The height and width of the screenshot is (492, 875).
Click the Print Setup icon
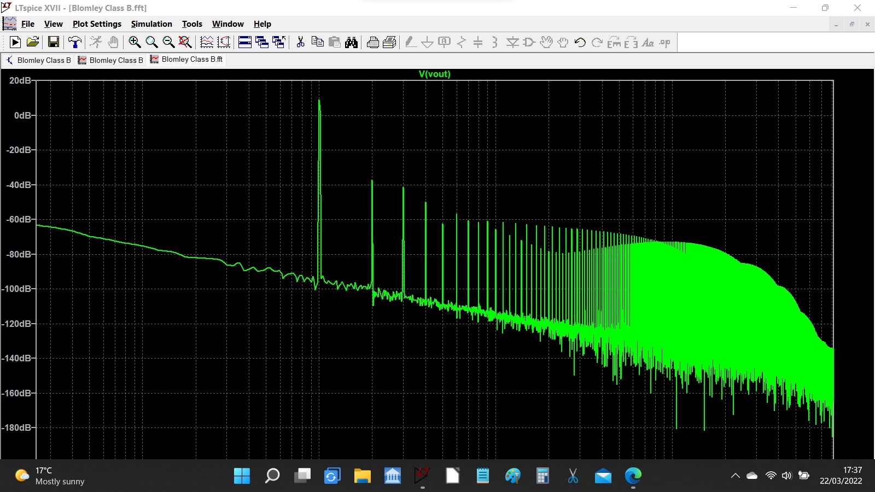[x=390, y=42]
